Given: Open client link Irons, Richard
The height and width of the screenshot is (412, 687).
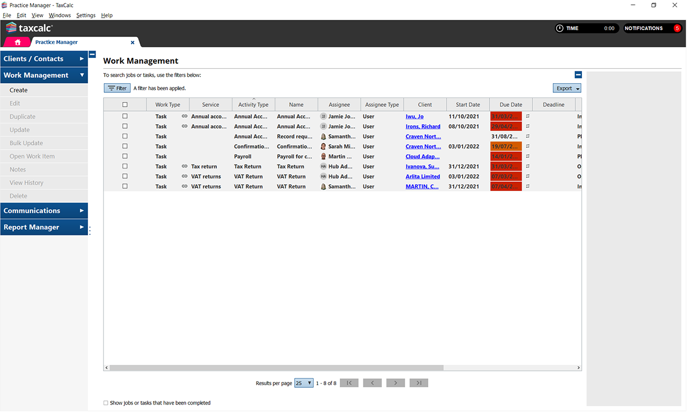Looking at the screenshot, I should tap(423, 127).
